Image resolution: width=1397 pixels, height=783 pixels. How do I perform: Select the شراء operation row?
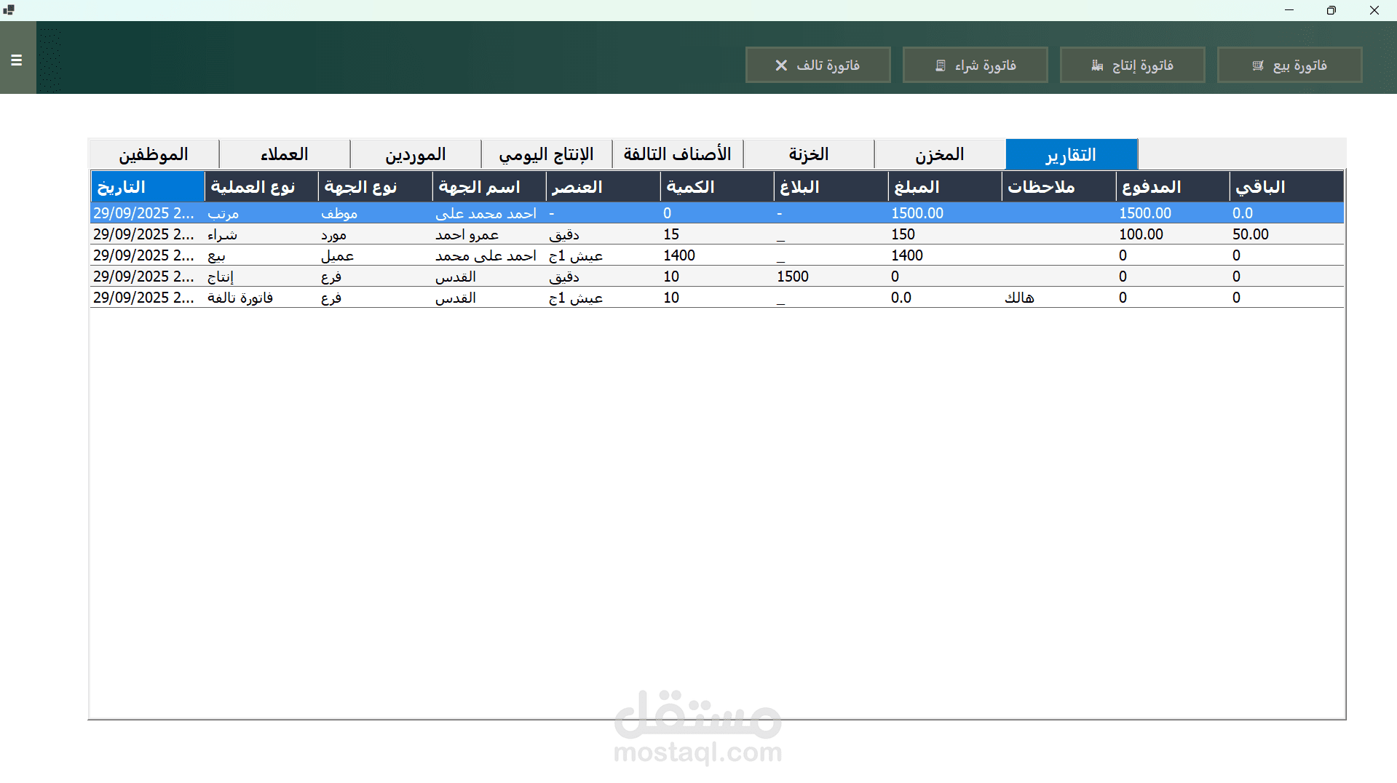tap(717, 234)
